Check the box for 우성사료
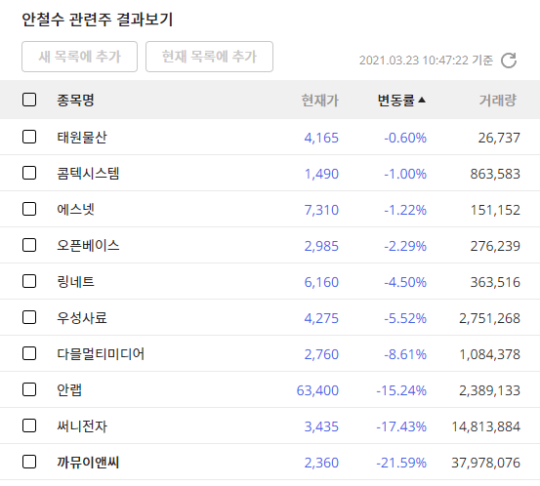Screen dimensions: 540x486 tap(29, 317)
